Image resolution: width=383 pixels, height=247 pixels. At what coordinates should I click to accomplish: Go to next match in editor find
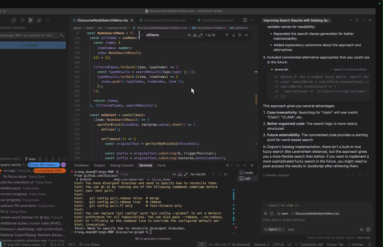pos(234,35)
